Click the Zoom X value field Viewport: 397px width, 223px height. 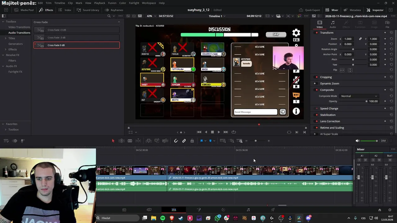click(349, 39)
